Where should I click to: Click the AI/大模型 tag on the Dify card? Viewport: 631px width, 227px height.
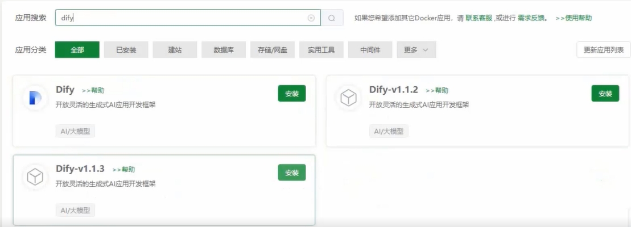[x=75, y=131]
